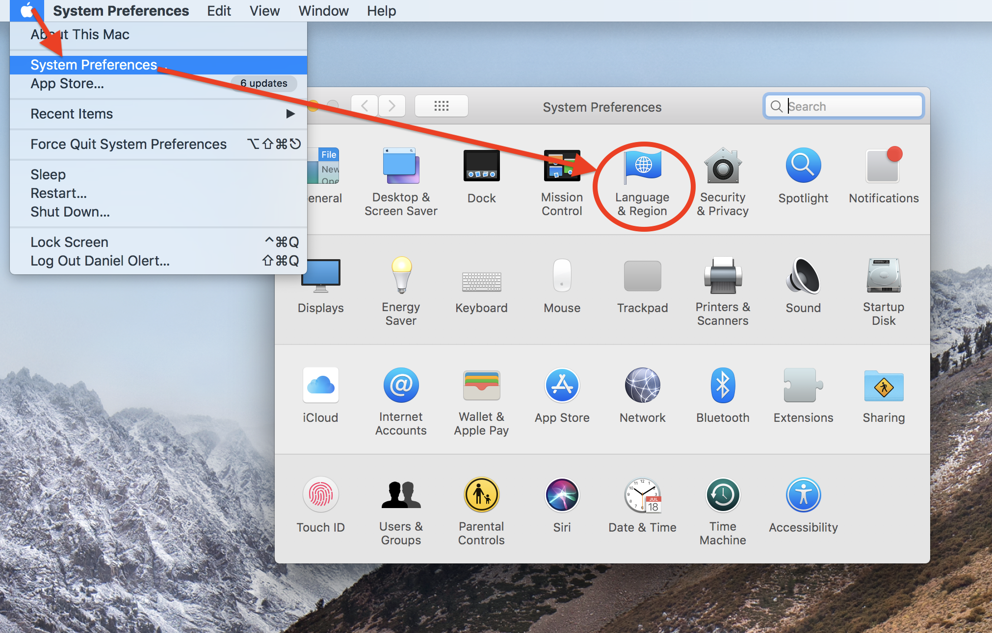
Task: Click the Show All grid button
Action: 441,106
